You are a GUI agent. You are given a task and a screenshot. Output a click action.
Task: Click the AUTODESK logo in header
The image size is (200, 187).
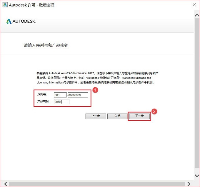[21, 21]
